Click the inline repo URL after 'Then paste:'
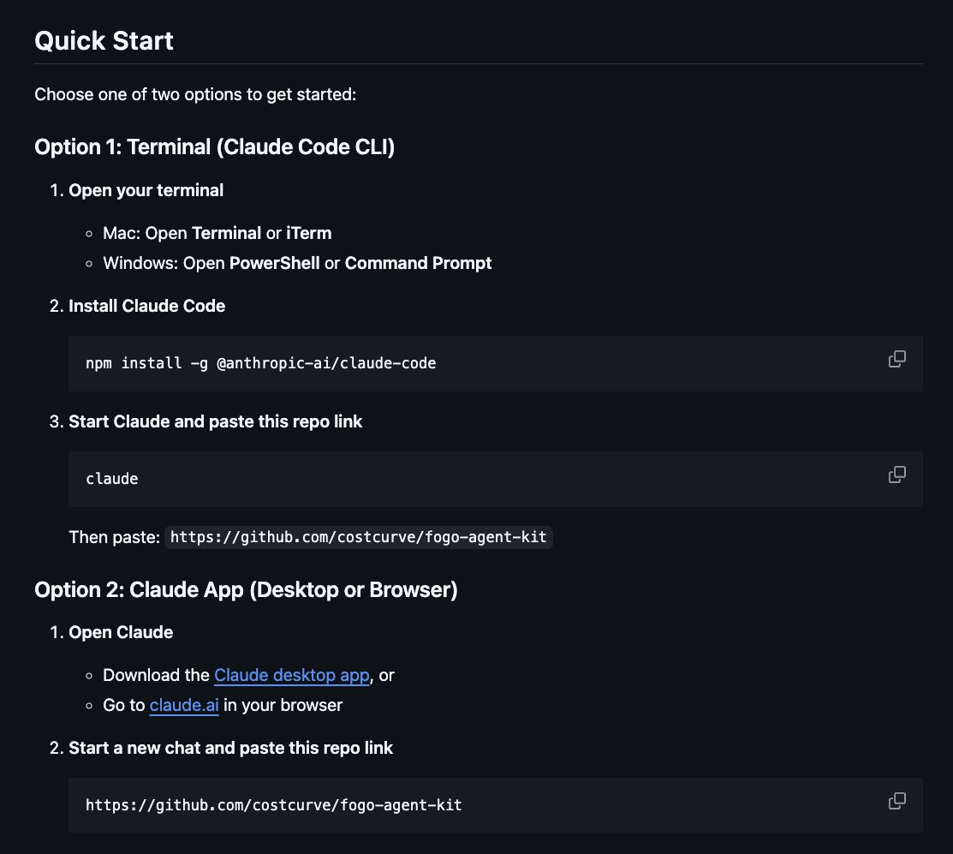Viewport: 953px width, 854px height. point(359,537)
